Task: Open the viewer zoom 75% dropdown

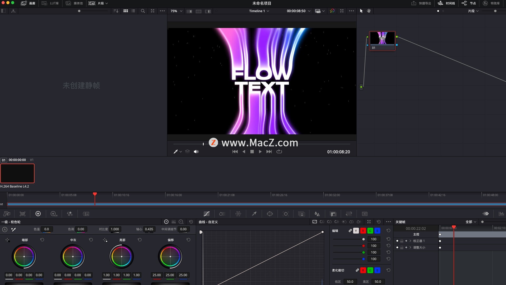Action: pos(177,11)
